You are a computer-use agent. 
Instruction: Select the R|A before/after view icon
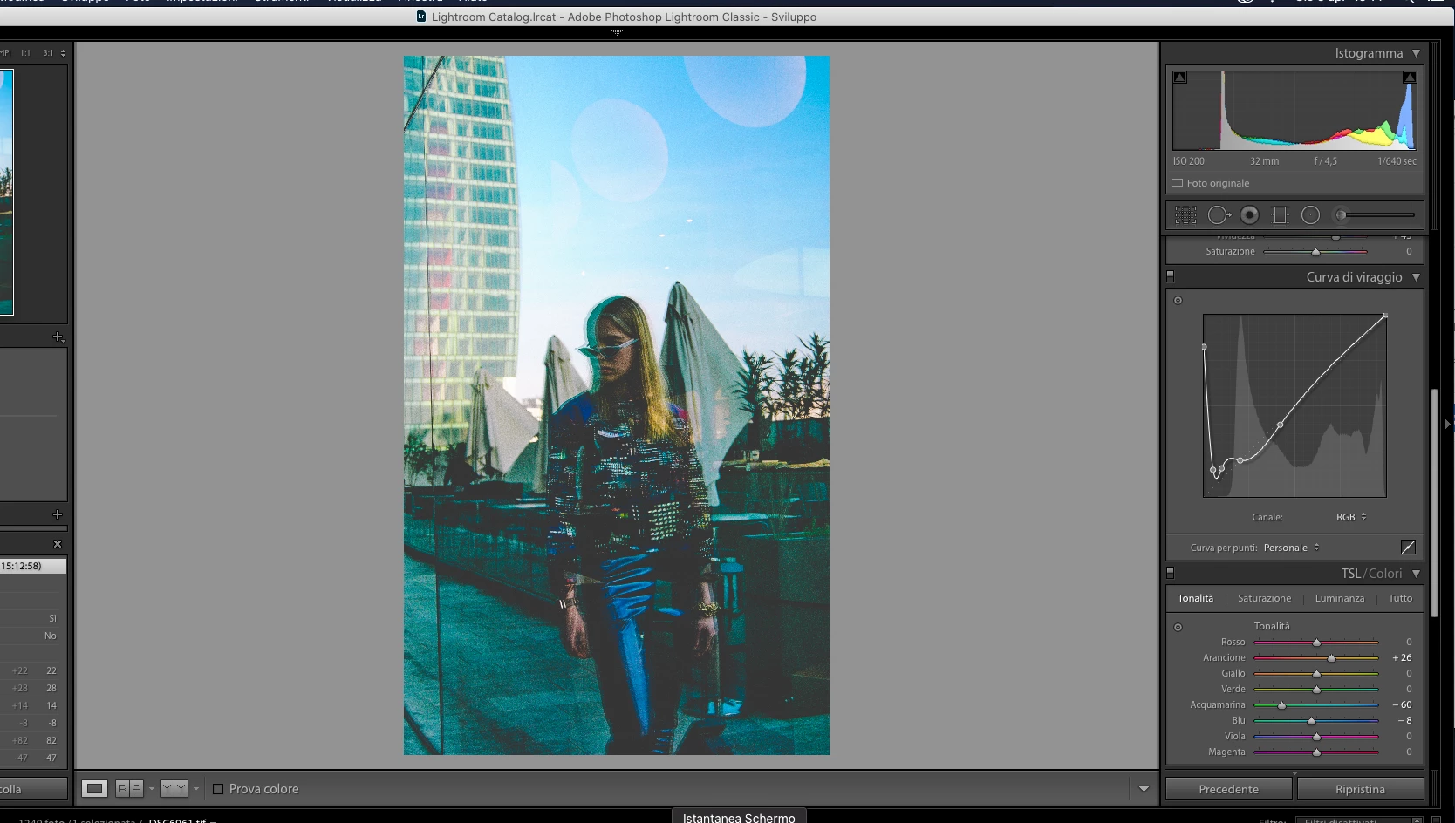(129, 789)
